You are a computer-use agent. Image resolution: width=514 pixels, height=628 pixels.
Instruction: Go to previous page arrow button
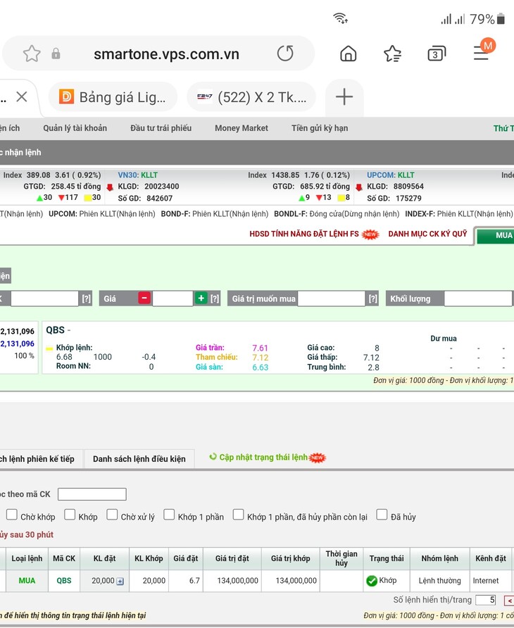pyautogui.click(x=509, y=601)
